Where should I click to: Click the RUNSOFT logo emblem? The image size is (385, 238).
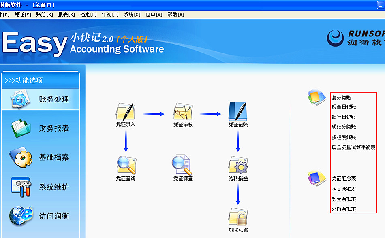pos(335,38)
